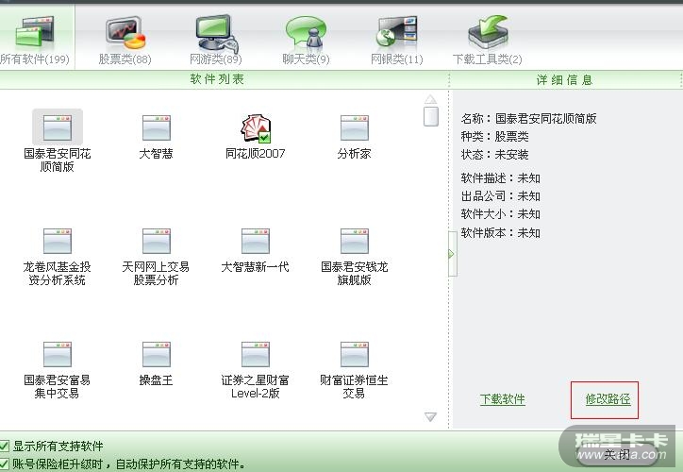Select the 大智慧新一代 software icon
Viewport: 683px width, 472px height.
pos(256,241)
